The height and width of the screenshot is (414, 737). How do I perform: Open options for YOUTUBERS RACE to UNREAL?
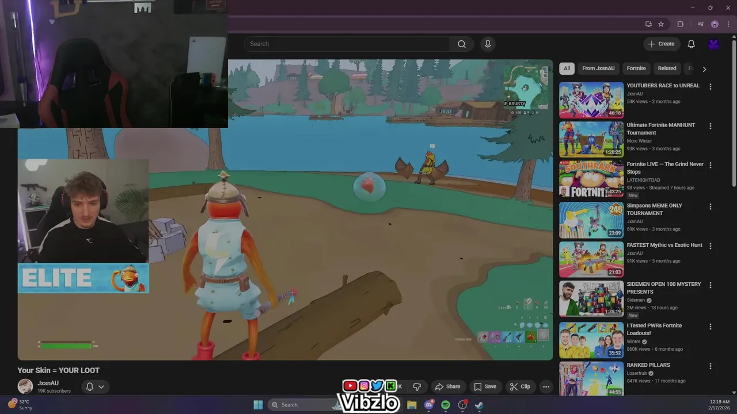710,86
